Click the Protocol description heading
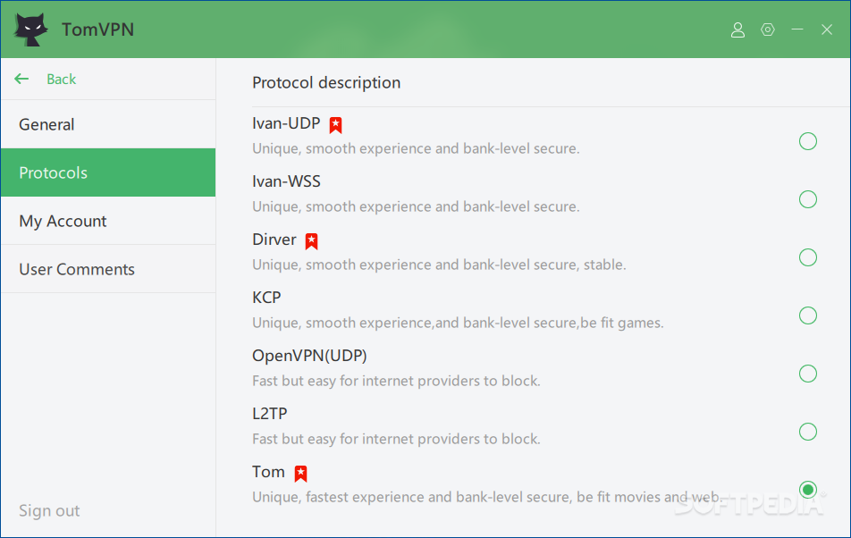The height and width of the screenshot is (538, 851). (x=326, y=83)
